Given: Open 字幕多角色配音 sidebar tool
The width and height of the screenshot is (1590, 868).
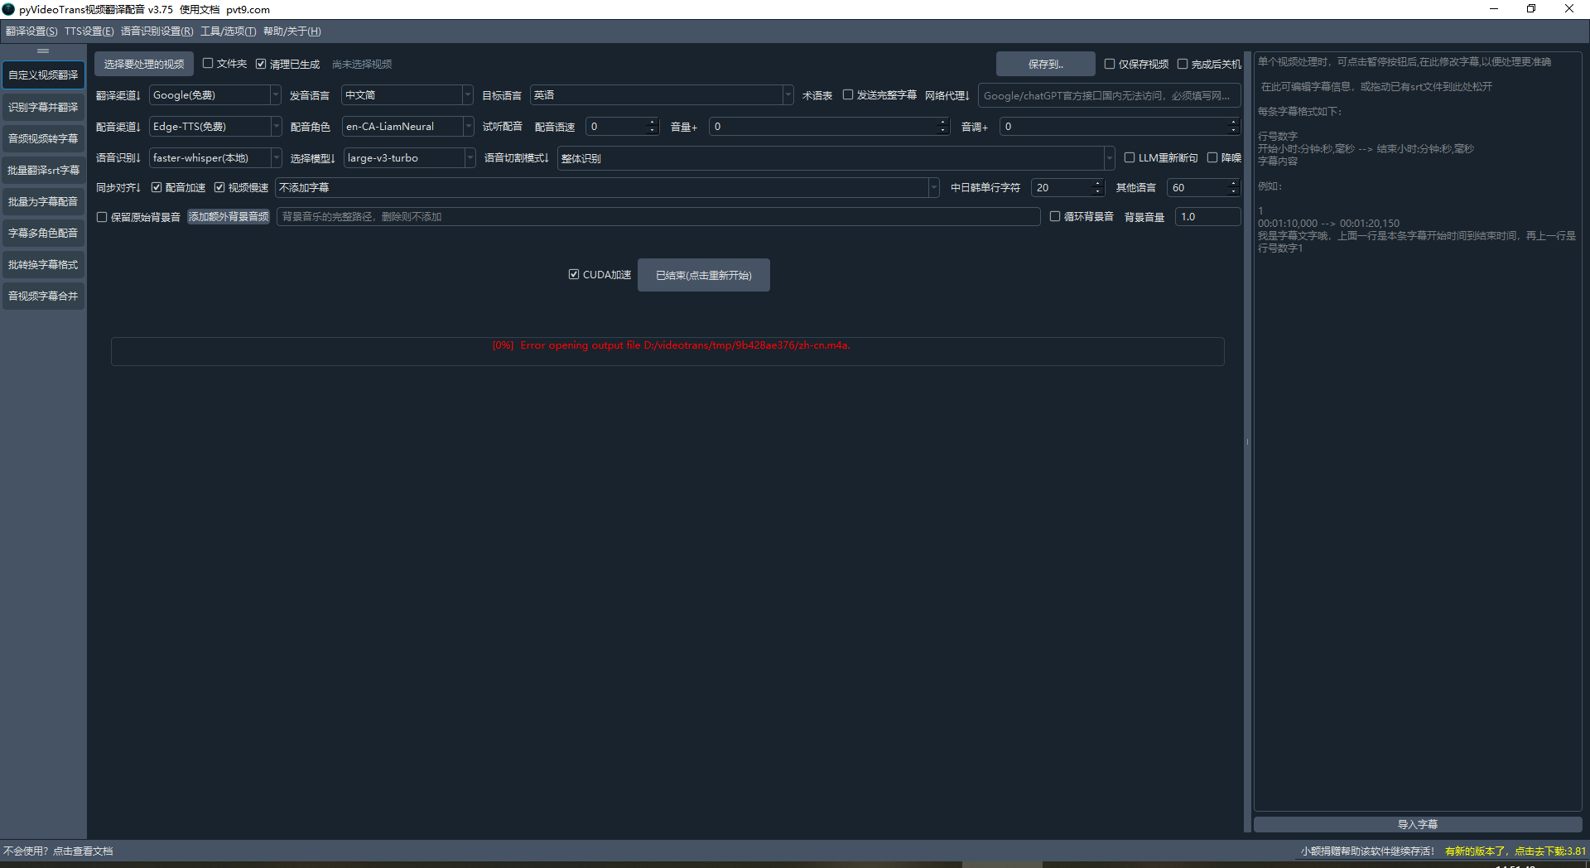Looking at the screenshot, I should [43, 233].
